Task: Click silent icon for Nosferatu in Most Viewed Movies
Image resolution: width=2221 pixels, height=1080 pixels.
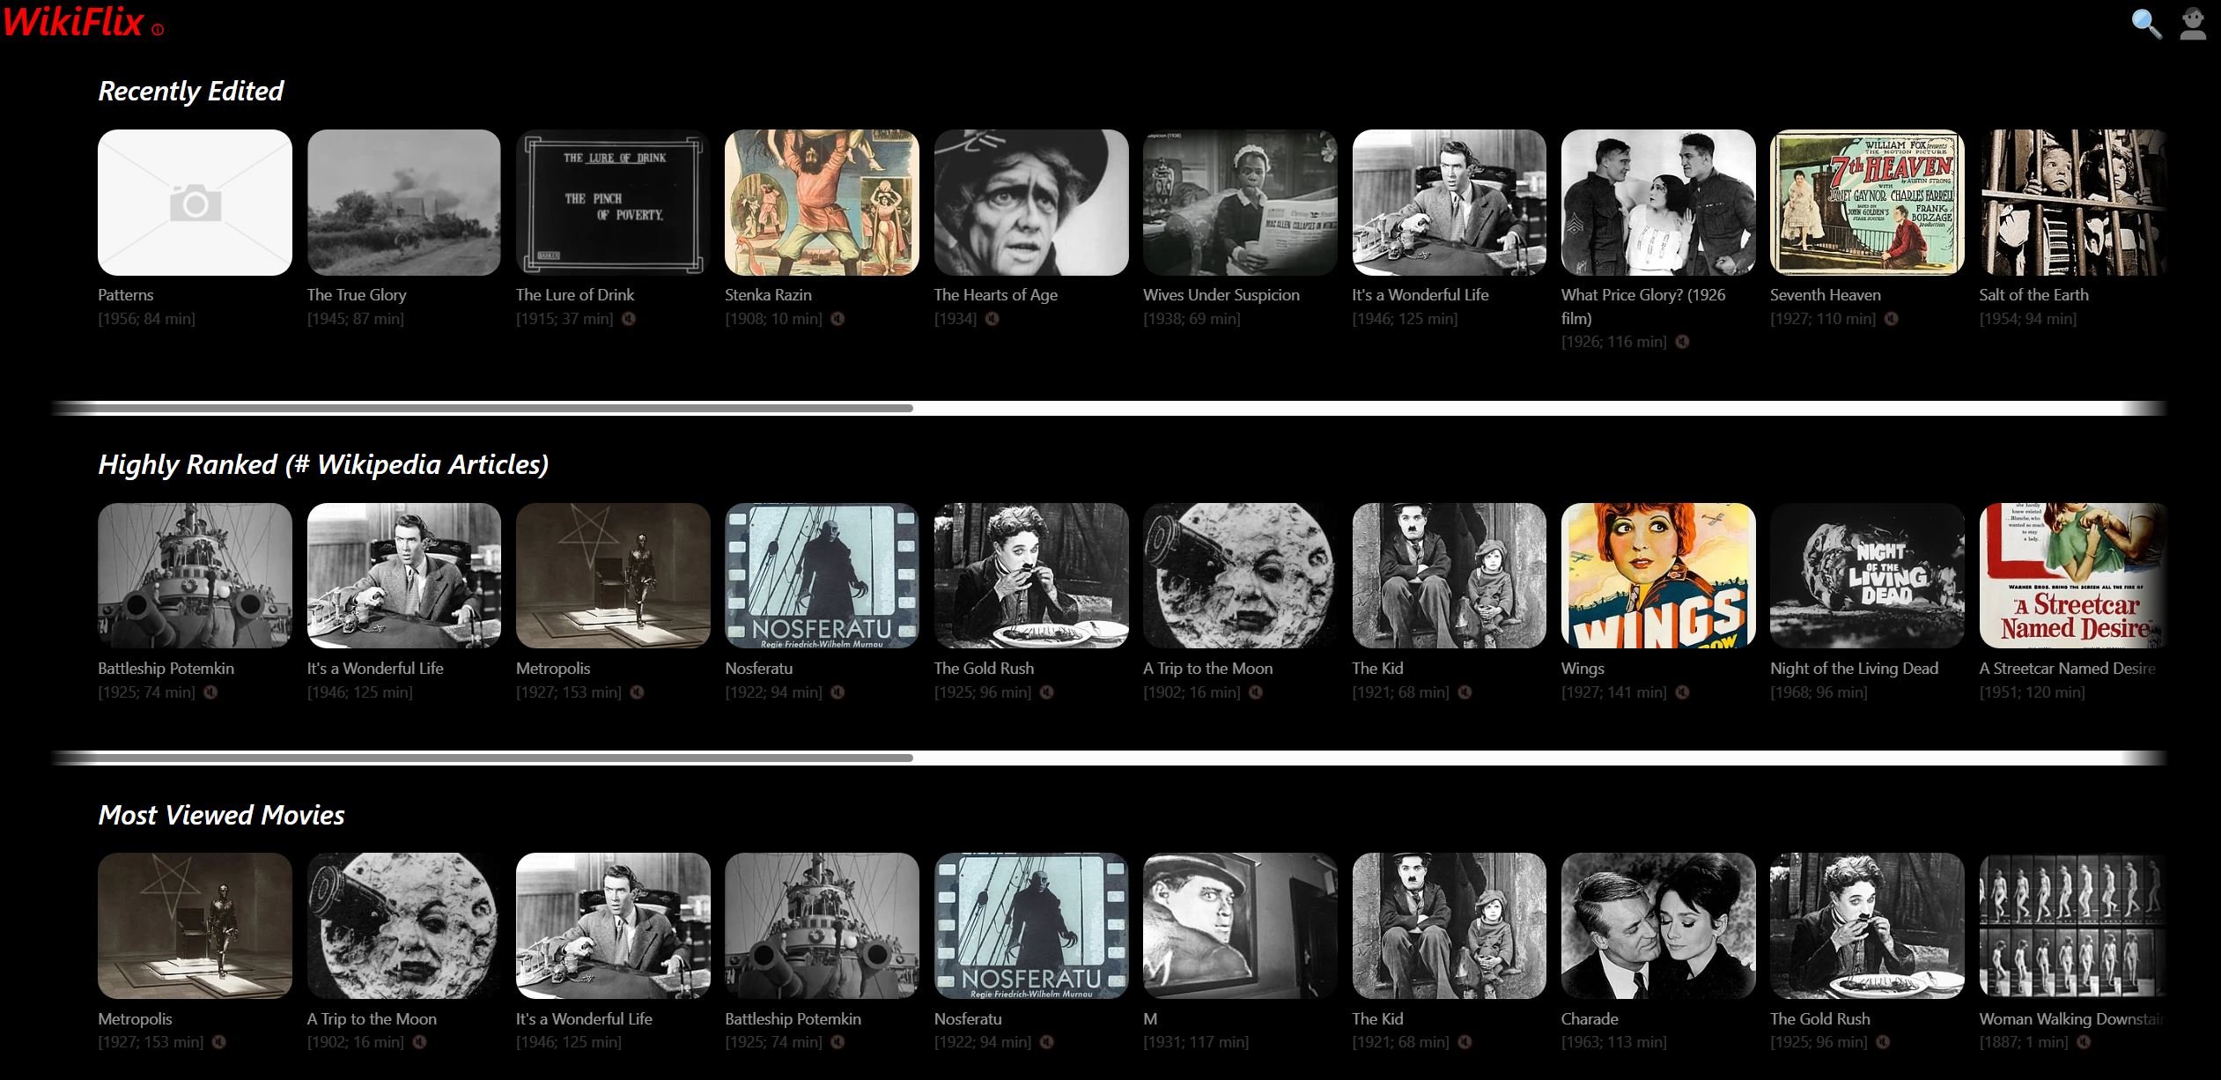Action: pyautogui.click(x=1046, y=1042)
